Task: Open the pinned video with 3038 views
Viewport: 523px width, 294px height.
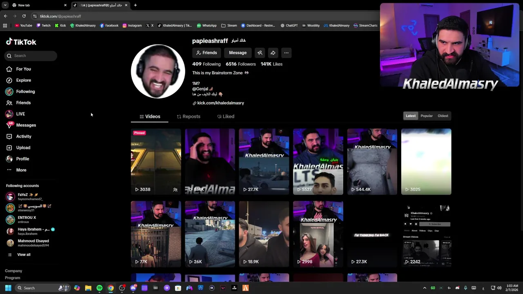Action: click(156, 162)
